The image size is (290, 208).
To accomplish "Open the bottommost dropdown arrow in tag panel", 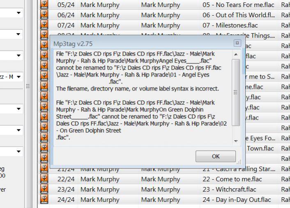I will coord(19,152).
